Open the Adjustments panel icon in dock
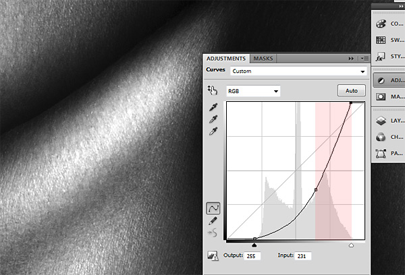 (x=381, y=80)
